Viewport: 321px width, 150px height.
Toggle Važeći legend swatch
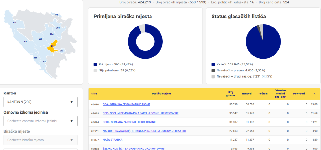tap(213, 64)
